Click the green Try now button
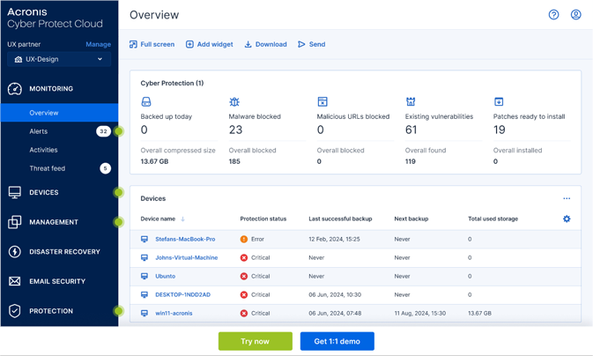Image resolution: width=593 pixels, height=356 pixels. click(256, 341)
